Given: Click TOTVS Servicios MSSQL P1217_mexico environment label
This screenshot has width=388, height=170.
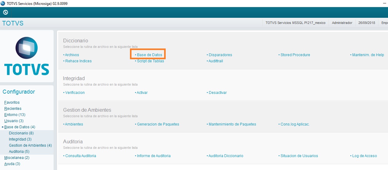Looking at the screenshot, I should point(295,23).
